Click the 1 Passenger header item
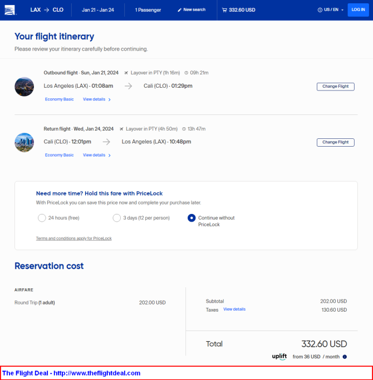 (148, 10)
